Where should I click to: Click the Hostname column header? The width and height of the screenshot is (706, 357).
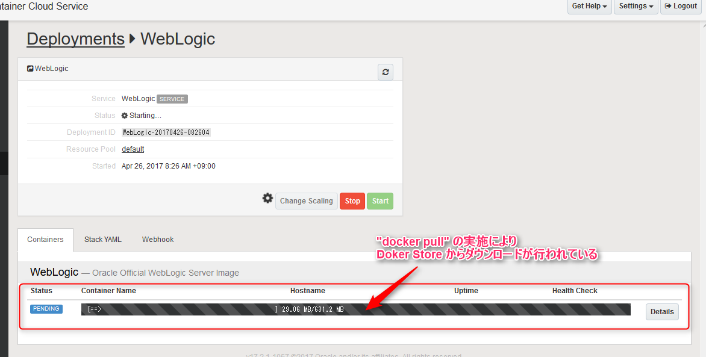point(308,291)
